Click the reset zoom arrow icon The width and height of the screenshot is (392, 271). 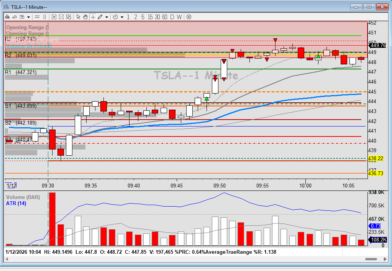(x=69, y=17)
